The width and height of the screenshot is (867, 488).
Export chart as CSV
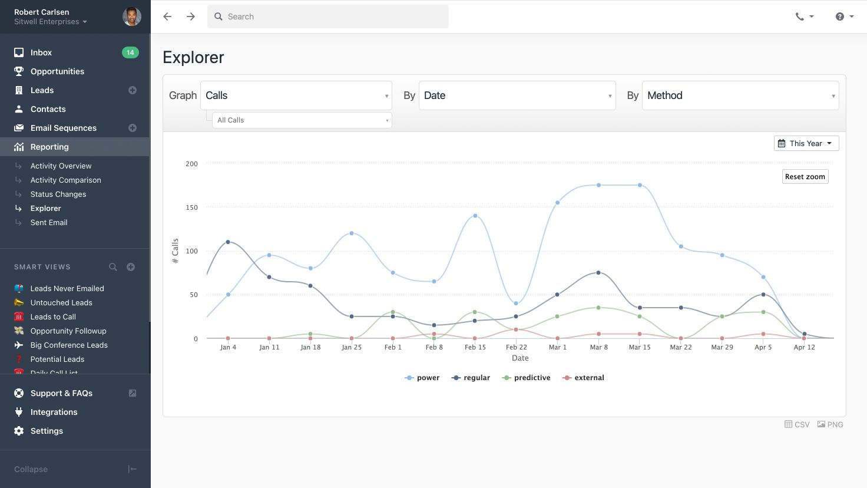tap(797, 424)
